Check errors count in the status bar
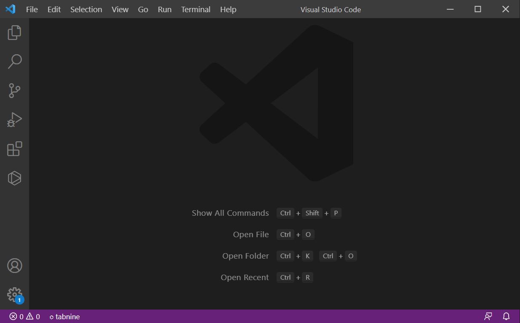The width and height of the screenshot is (520, 323). (x=17, y=316)
